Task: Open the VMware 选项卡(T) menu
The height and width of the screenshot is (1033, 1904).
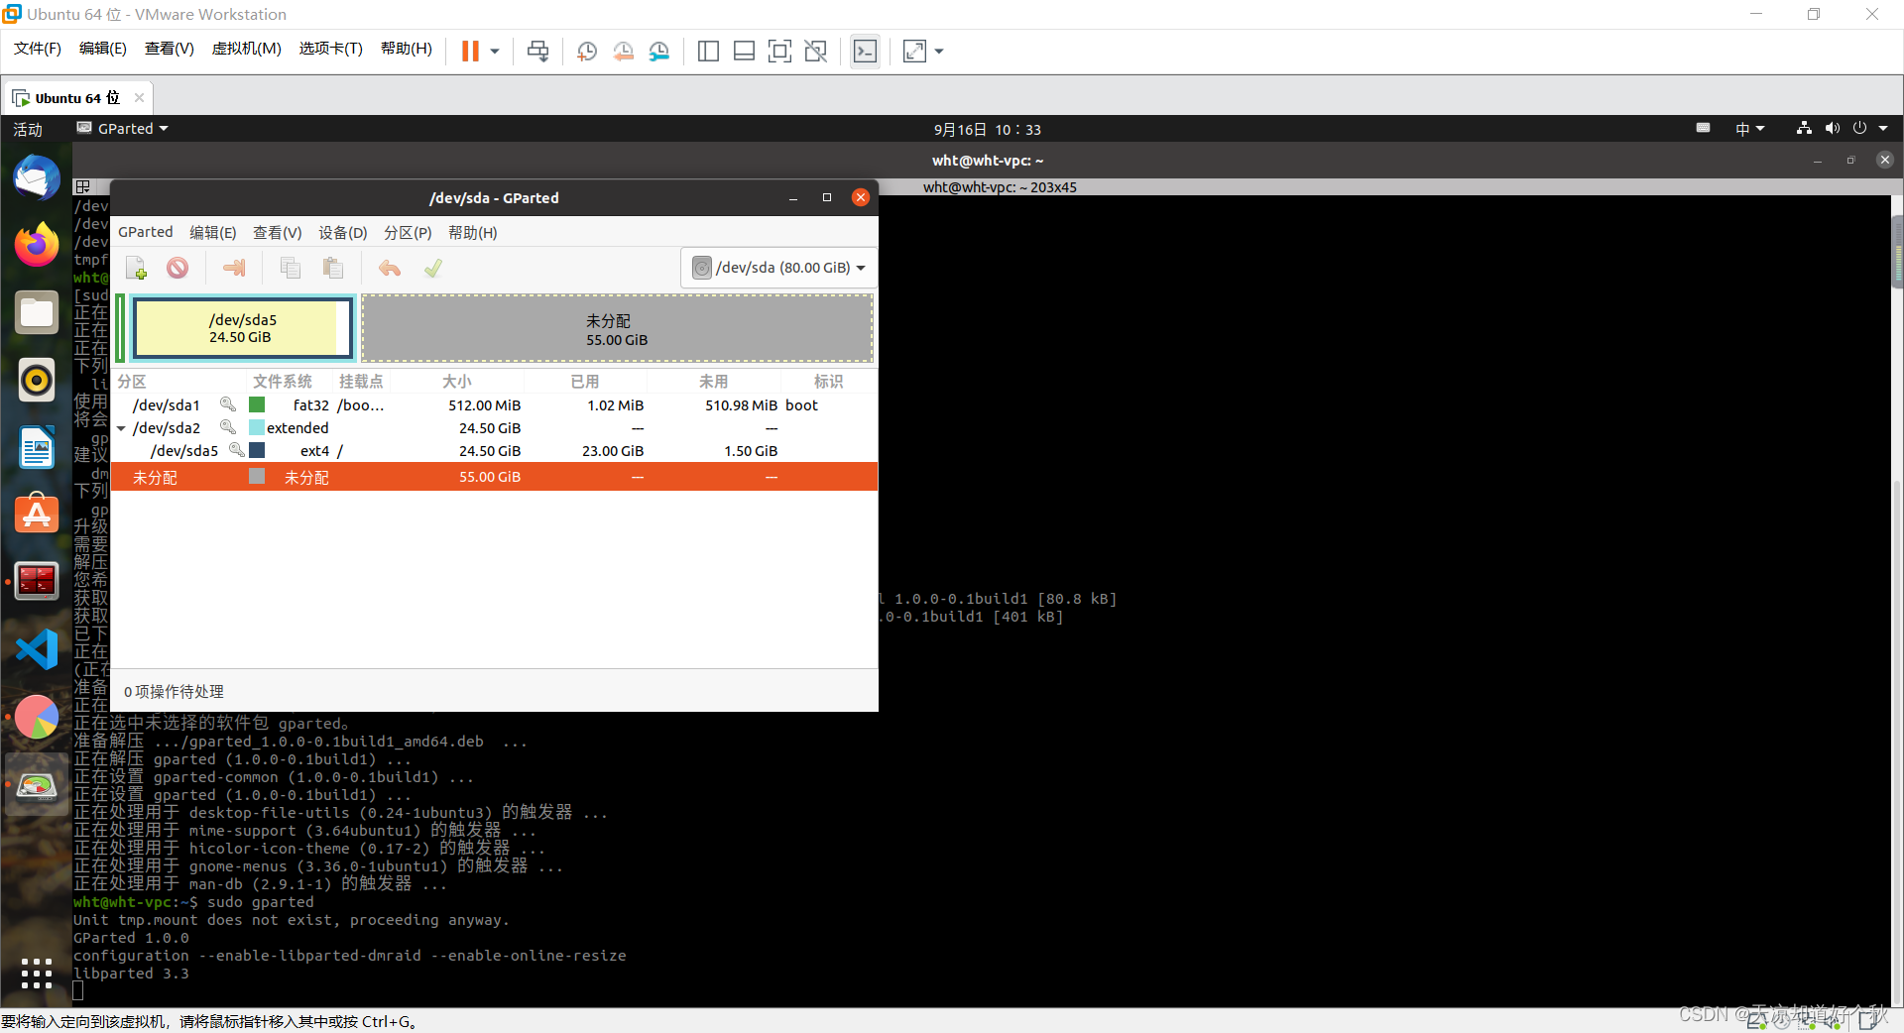Action: click(x=331, y=49)
